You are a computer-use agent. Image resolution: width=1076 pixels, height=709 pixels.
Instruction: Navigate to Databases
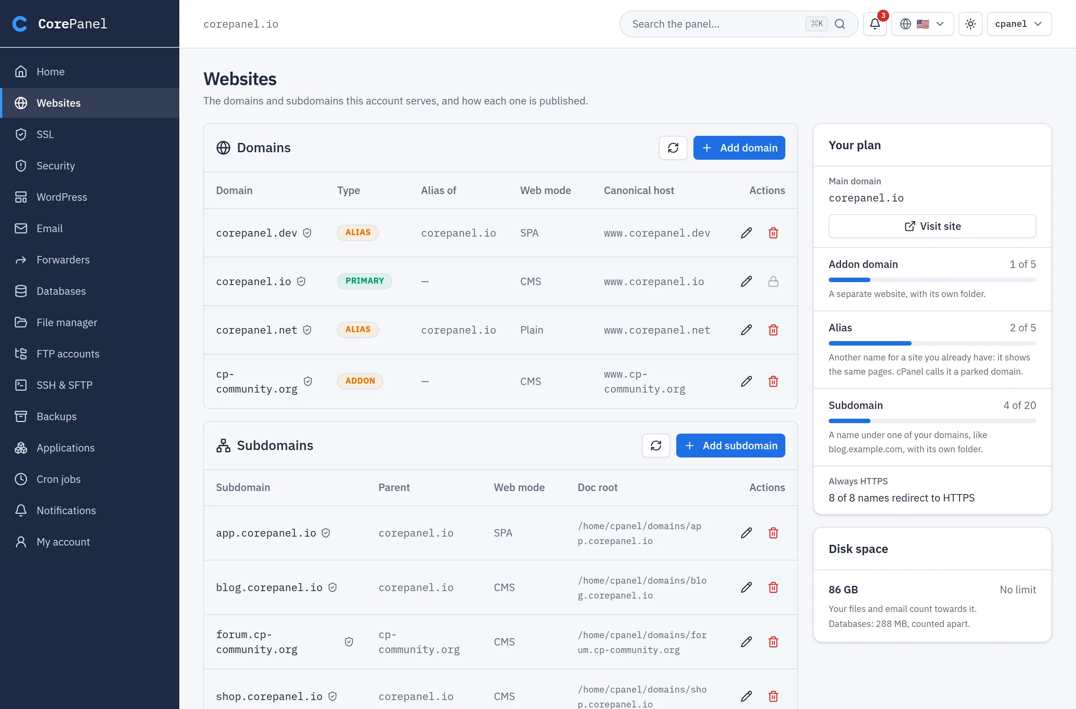tap(90, 291)
